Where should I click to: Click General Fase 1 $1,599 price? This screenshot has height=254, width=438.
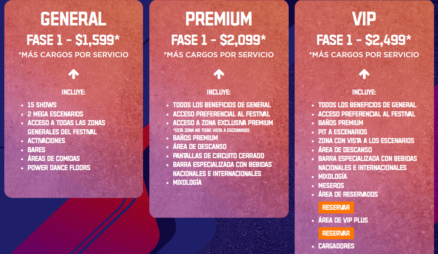click(x=73, y=40)
